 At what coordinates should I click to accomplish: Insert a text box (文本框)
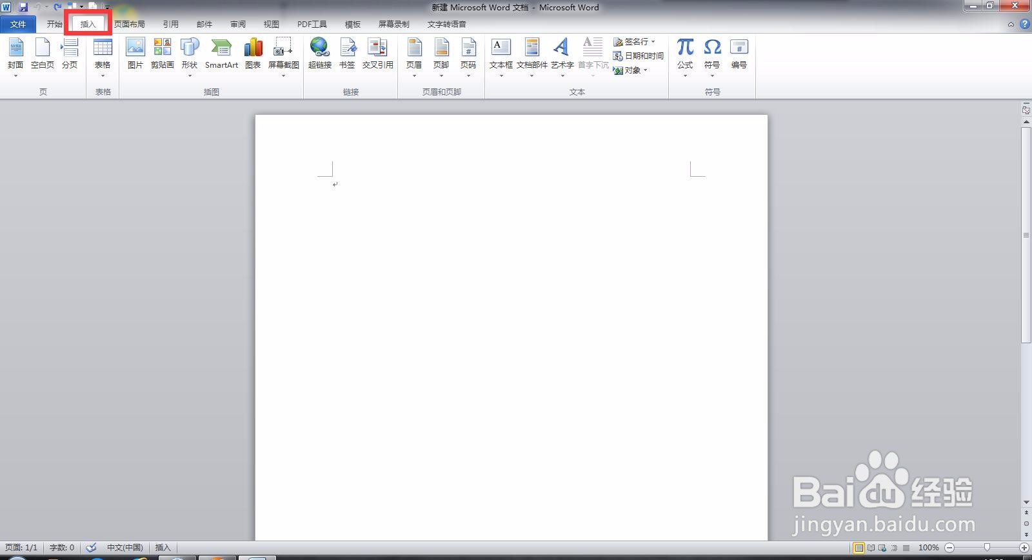click(x=501, y=57)
